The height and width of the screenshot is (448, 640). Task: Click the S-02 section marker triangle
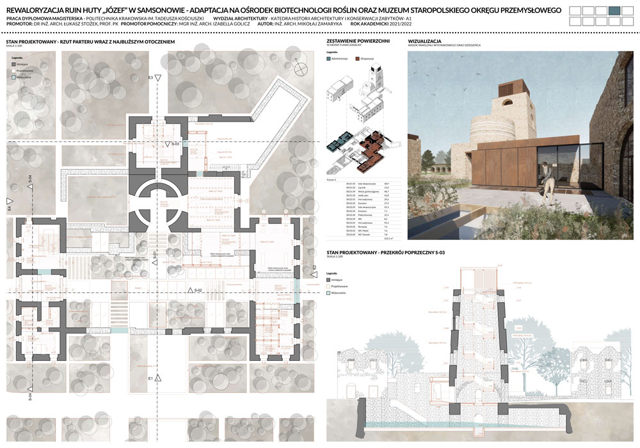coord(190,291)
